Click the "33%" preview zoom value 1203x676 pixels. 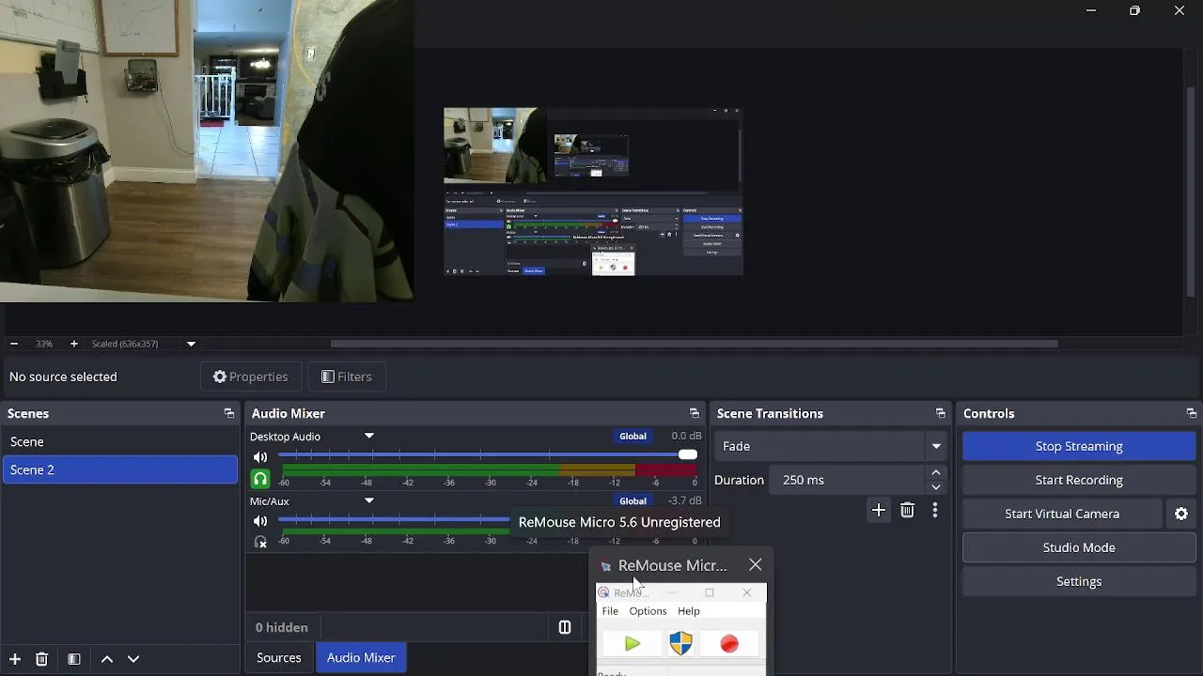coord(43,344)
